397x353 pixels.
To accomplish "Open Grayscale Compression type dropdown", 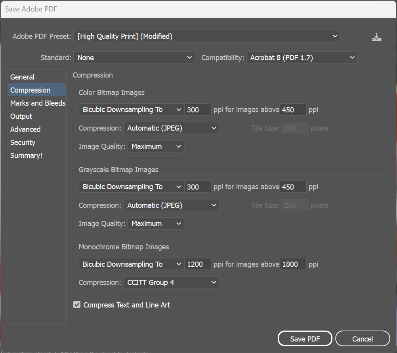I will 171,205.
